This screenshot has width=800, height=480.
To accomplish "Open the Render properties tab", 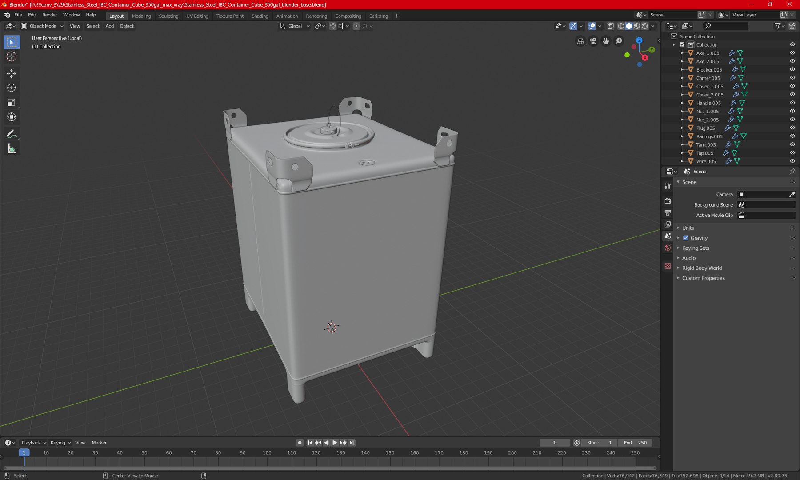I will pyautogui.click(x=668, y=201).
